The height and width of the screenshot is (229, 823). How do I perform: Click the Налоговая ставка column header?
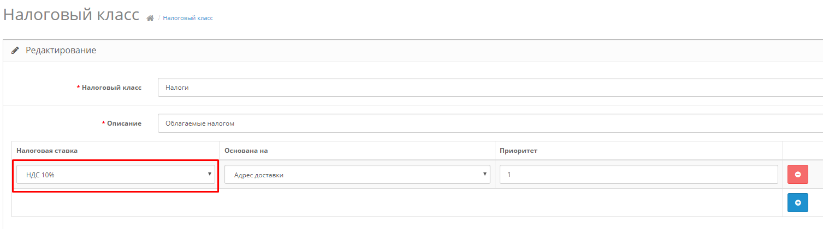47,151
